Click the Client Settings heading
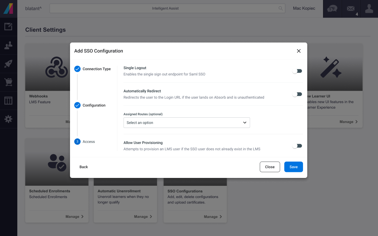Screen dimensions: 378x236 pos(46,30)
